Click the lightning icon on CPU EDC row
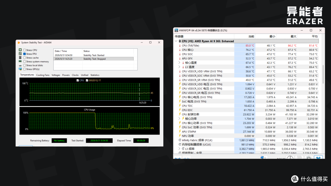 coord(180,110)
